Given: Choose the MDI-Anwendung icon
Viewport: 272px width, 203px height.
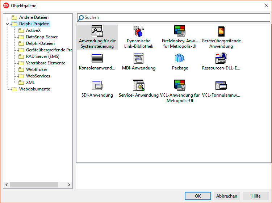Looking at the screenshot, I should (138, 58).
